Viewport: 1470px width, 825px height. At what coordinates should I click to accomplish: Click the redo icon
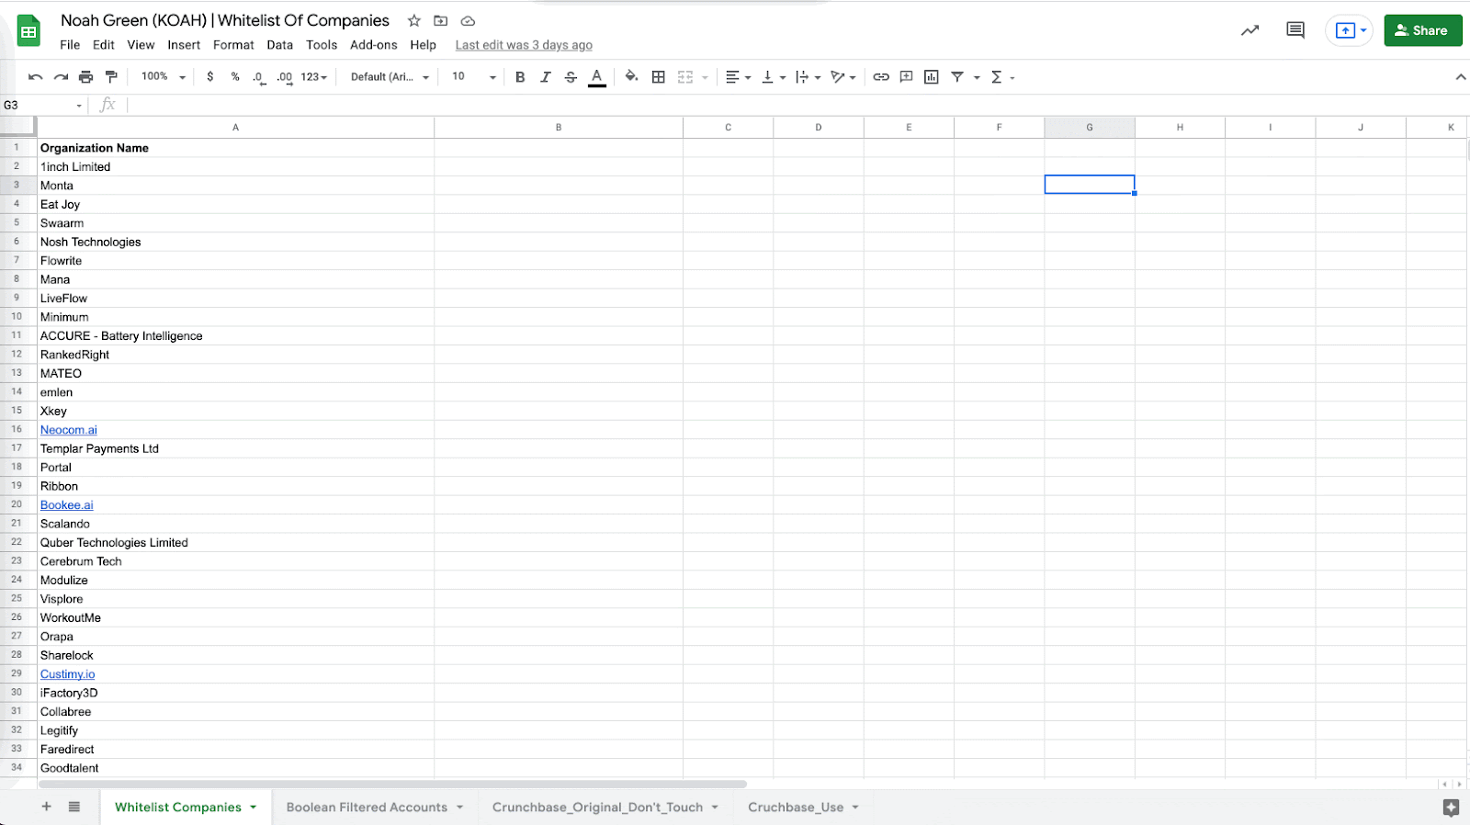pyautogui.click(x=61, y=77)
